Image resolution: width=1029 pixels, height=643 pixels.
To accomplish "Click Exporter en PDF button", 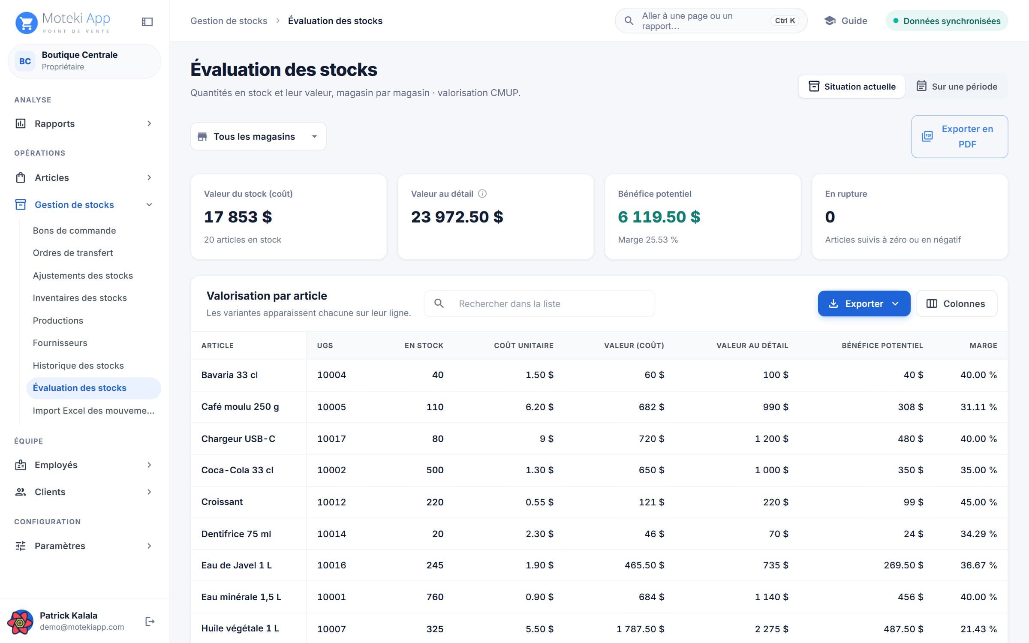I will 960,136.
